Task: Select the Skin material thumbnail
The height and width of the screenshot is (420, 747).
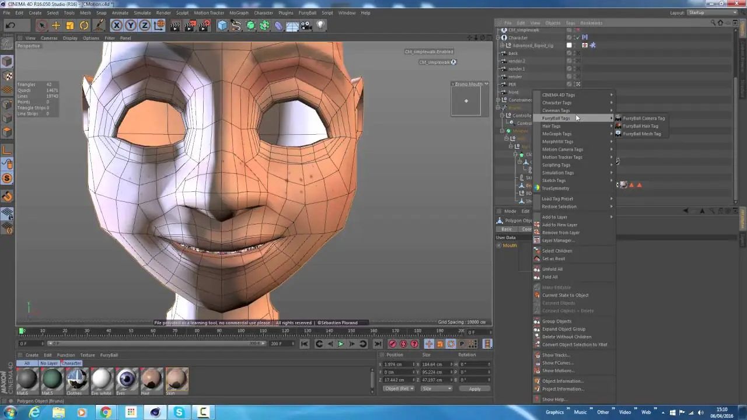Action: click(x=176, y=379)
